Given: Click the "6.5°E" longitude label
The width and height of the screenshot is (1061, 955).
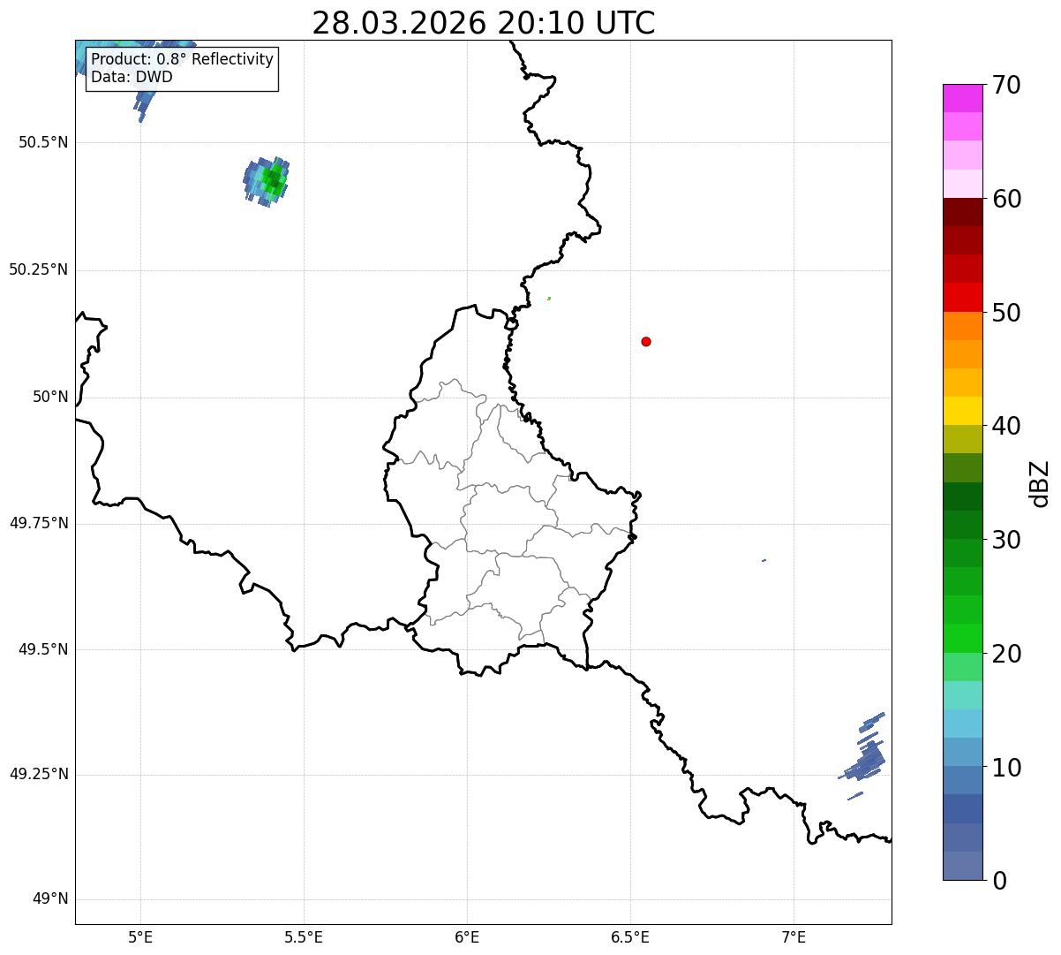Looking at the screenshot, I should coord(630,936).
